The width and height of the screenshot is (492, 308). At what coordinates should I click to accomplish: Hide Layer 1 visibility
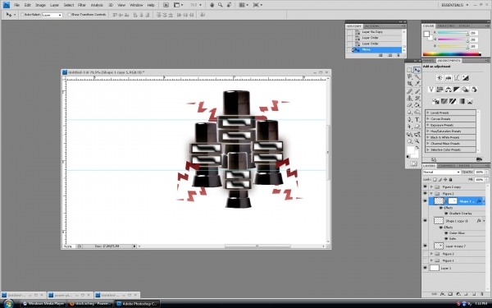click(x=425, y=268)
